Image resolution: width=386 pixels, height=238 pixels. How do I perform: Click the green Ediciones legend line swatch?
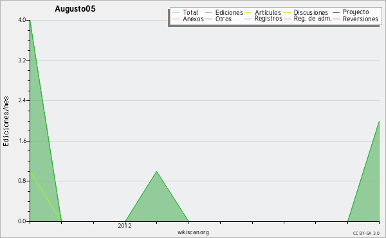[208, 13]
